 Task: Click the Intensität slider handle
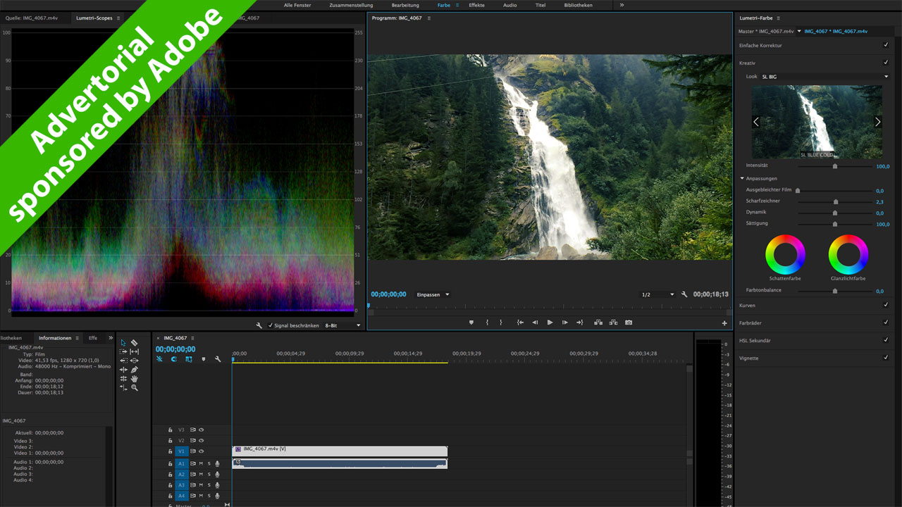tap(835, 166)
